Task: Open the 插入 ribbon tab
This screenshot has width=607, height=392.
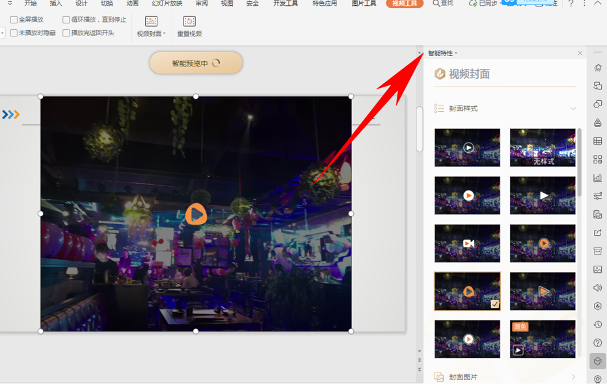Action: click(56, 3)
